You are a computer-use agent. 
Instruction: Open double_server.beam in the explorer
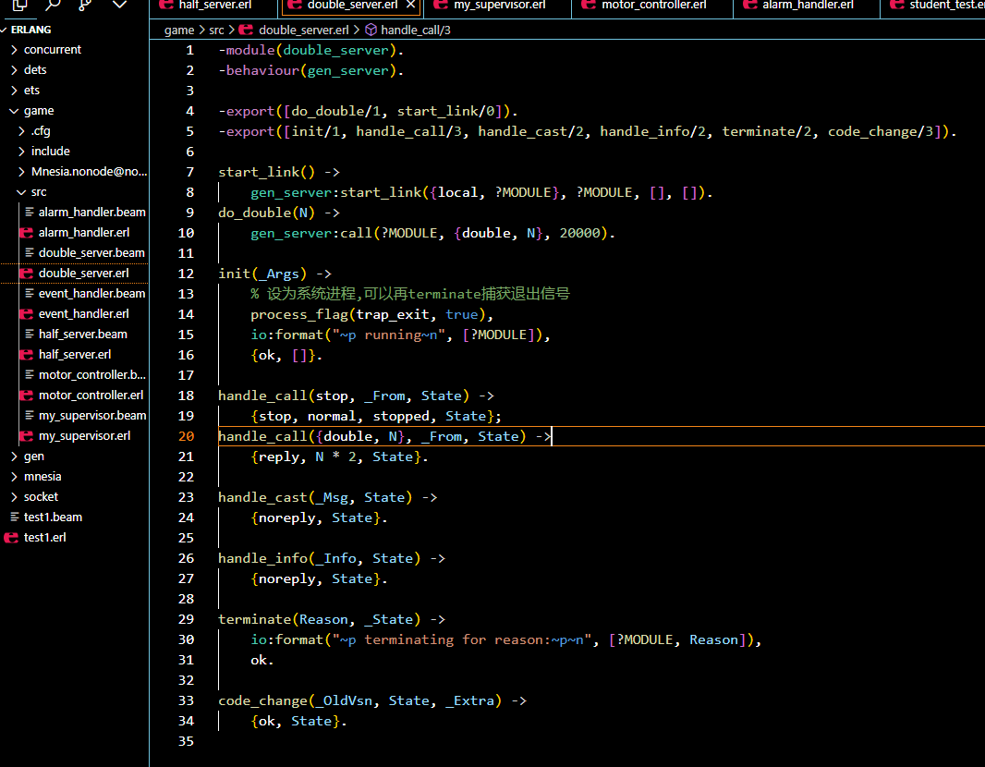tap(74, 252)
